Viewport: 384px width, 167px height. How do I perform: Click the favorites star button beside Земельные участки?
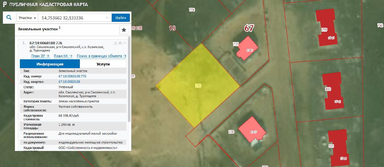click(x=124, y=30)
